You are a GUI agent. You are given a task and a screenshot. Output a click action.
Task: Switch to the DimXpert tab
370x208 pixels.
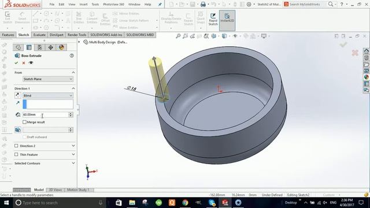coord(57,35)
